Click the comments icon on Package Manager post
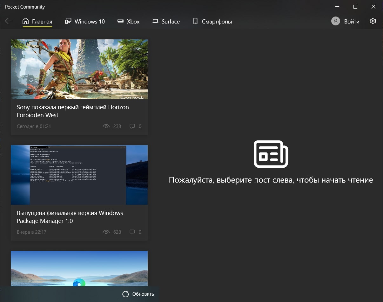The height and width of the screenshot is (302, 383). (x=132, y=232)
